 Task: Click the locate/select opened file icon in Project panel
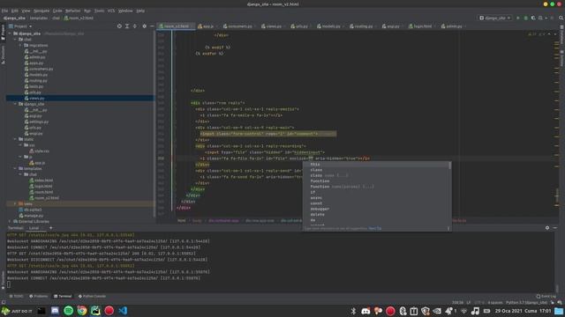pos(119,26)
